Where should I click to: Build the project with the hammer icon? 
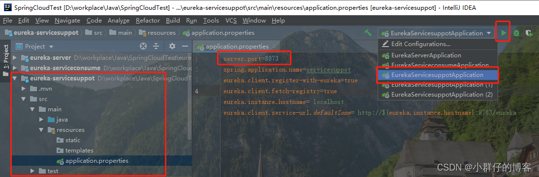[368, 33]
